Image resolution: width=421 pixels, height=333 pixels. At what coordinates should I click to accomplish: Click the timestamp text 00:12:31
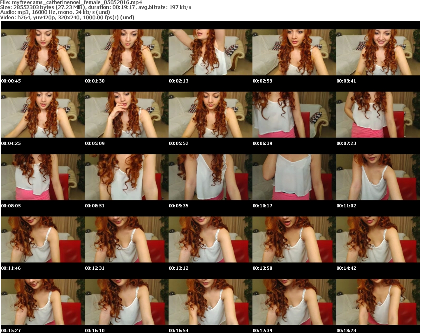coord(95,268)
